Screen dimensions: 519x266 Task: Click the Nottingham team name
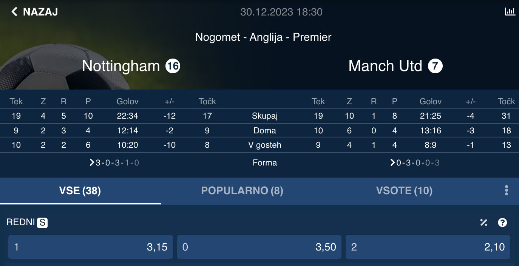click(121, 66)
